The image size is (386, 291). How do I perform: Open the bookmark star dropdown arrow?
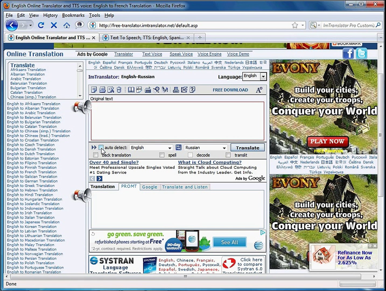point(303,25)
